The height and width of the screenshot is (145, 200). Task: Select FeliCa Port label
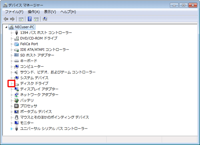pyautogui.click(x=29, y=44)
